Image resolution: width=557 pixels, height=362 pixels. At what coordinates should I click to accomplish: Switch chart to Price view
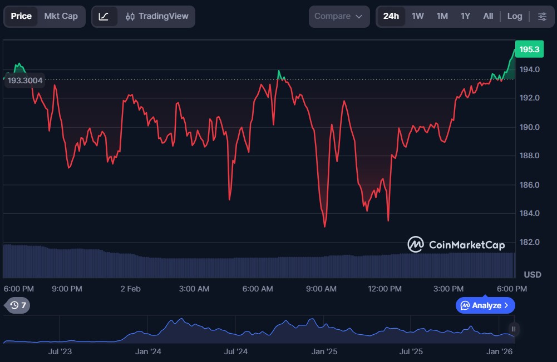[21, 16]
